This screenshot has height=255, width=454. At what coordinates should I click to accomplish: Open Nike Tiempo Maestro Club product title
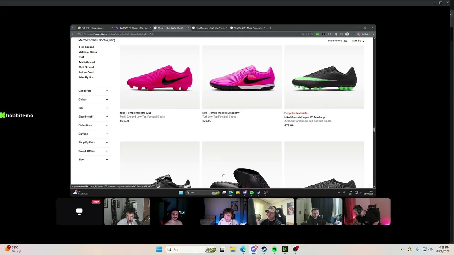135,113
